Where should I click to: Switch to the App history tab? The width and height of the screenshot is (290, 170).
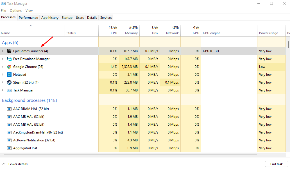[50, 18]
